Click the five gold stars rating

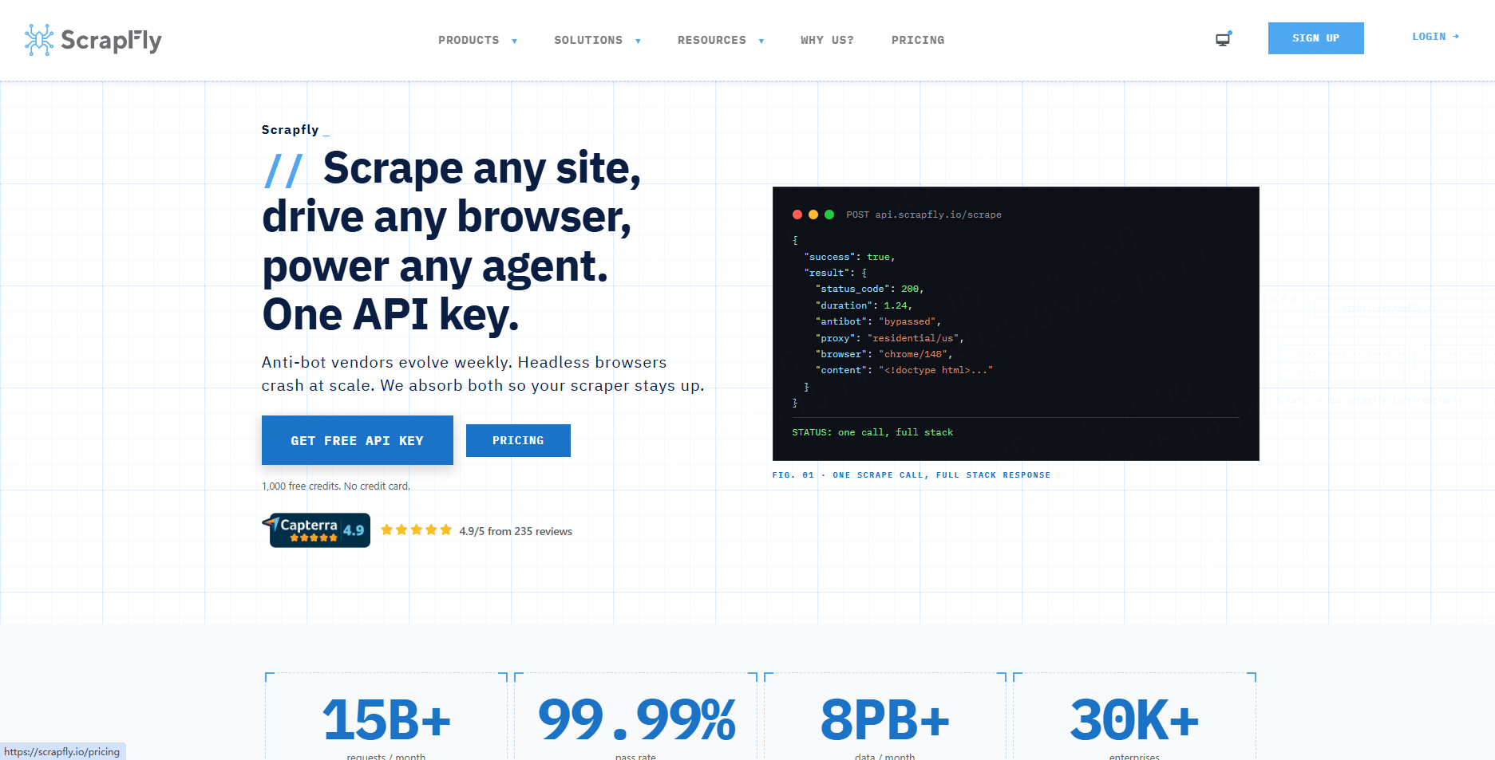tap(417, 530)
